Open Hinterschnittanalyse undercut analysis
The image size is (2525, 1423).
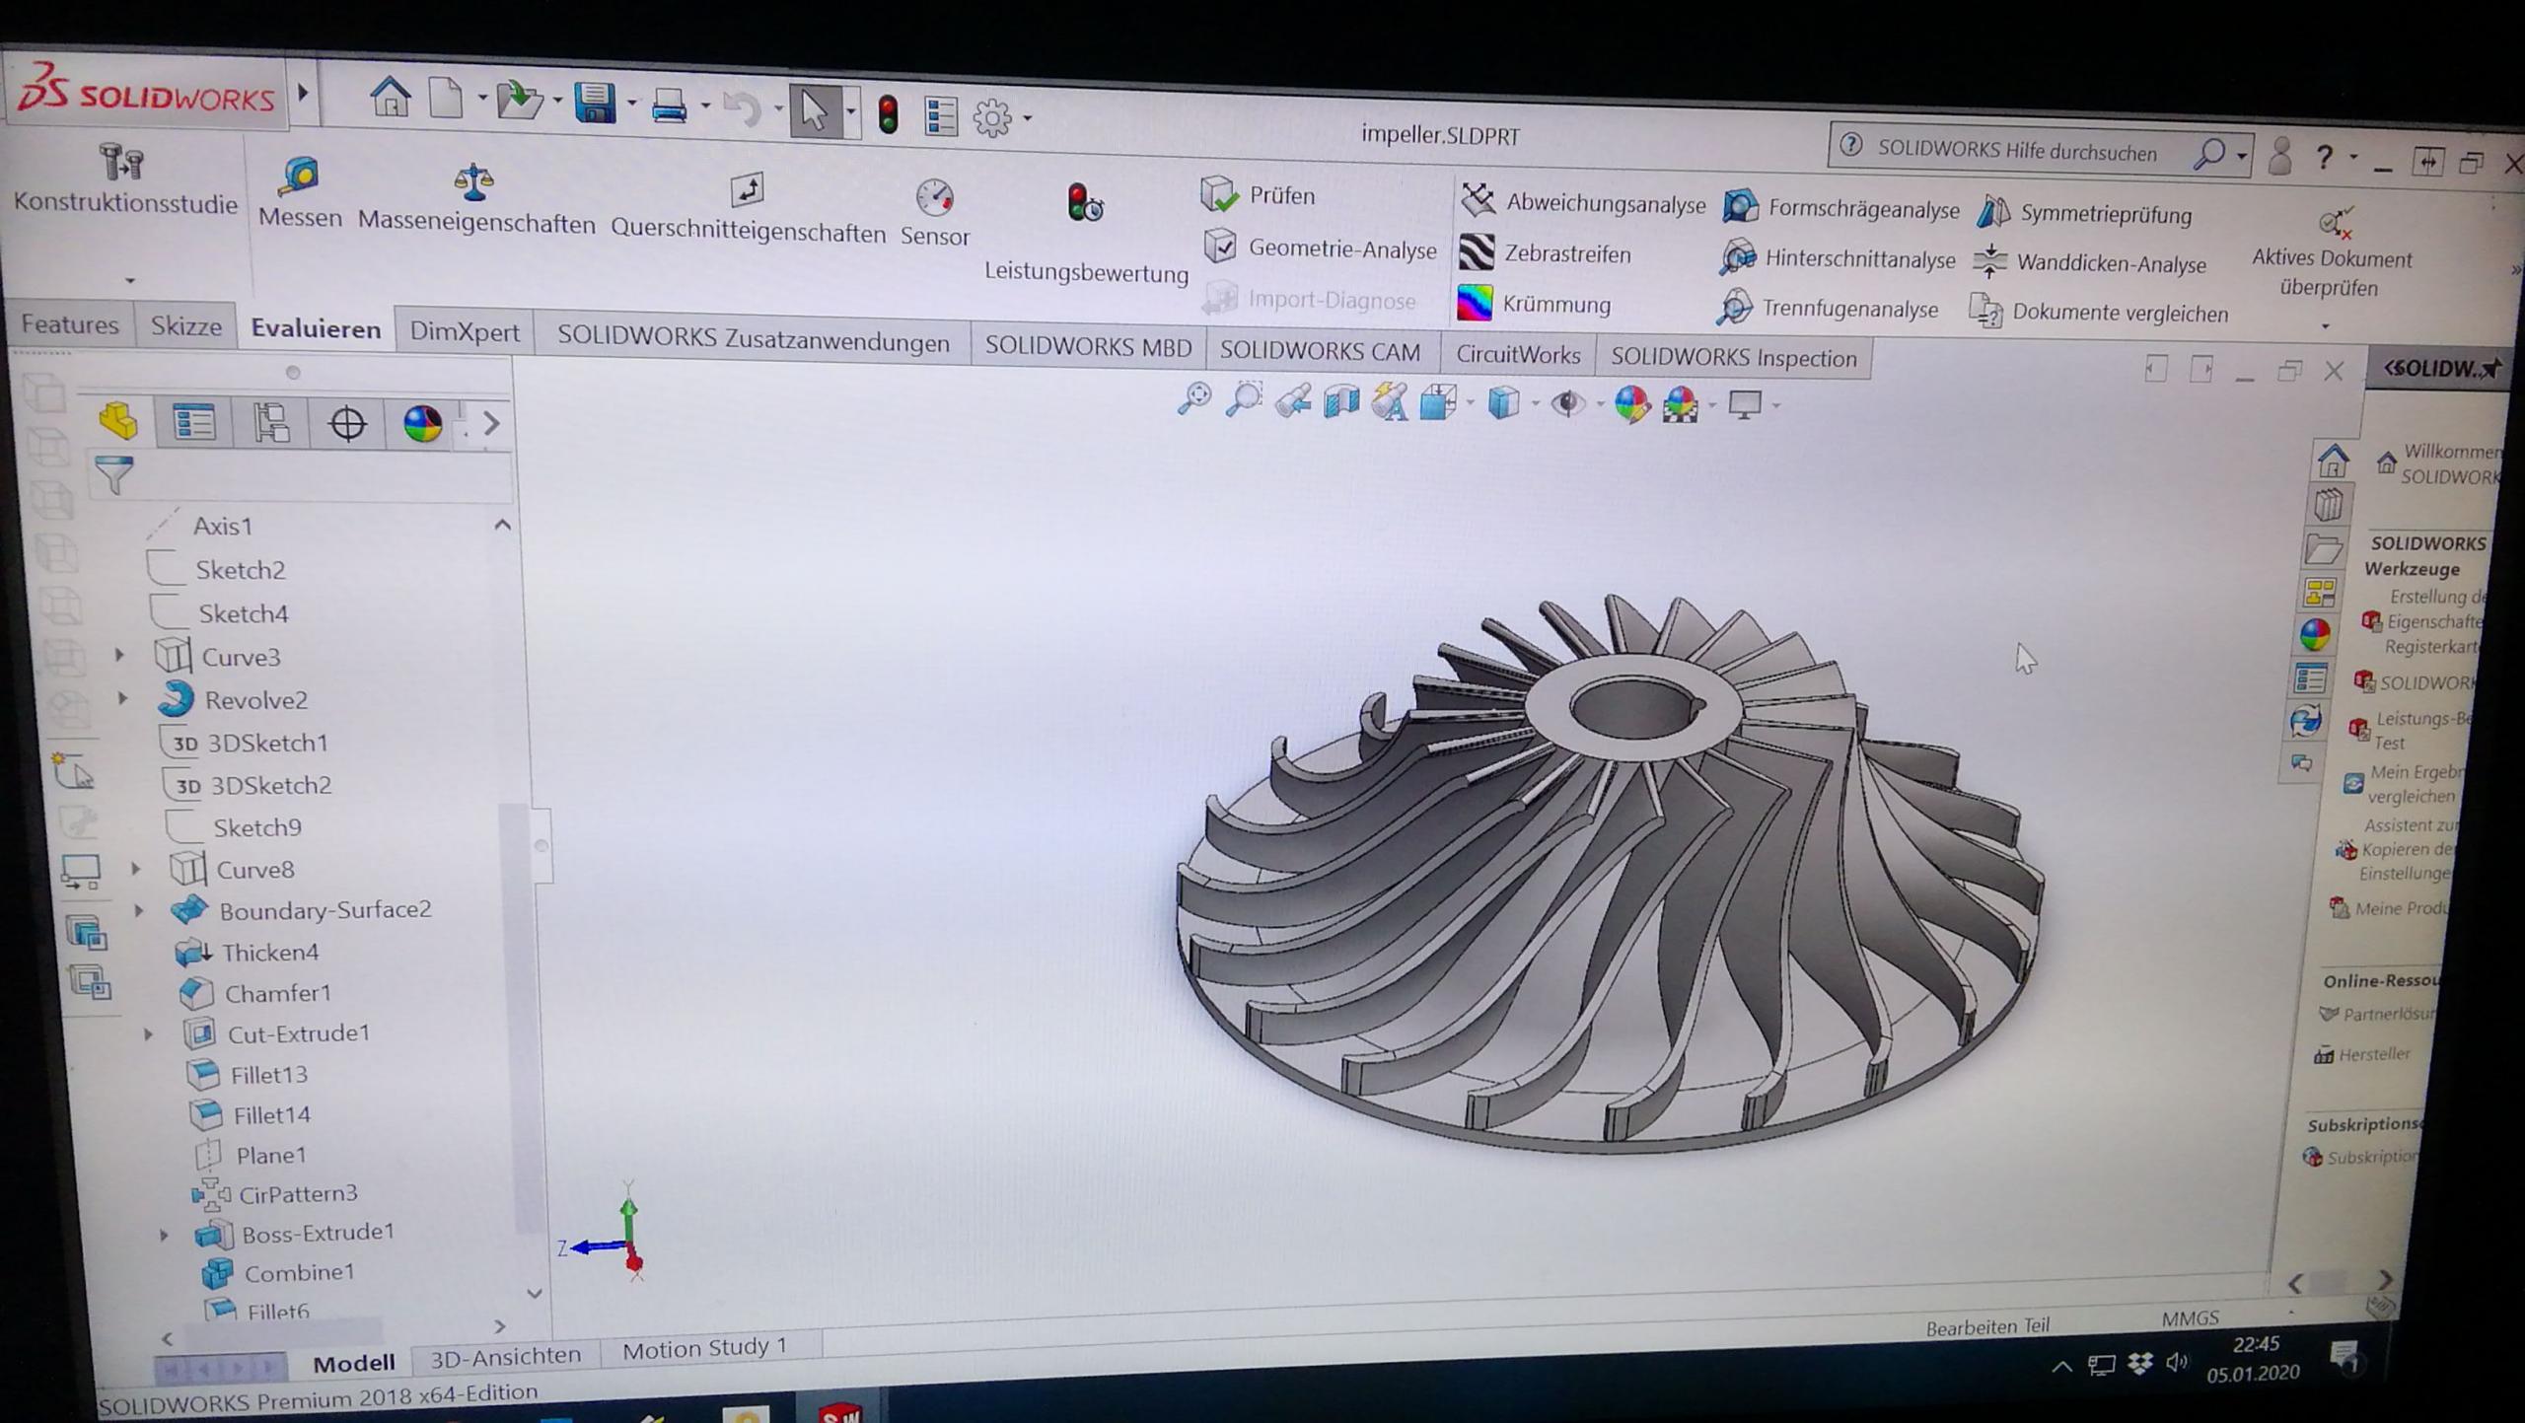(1837, 257)
